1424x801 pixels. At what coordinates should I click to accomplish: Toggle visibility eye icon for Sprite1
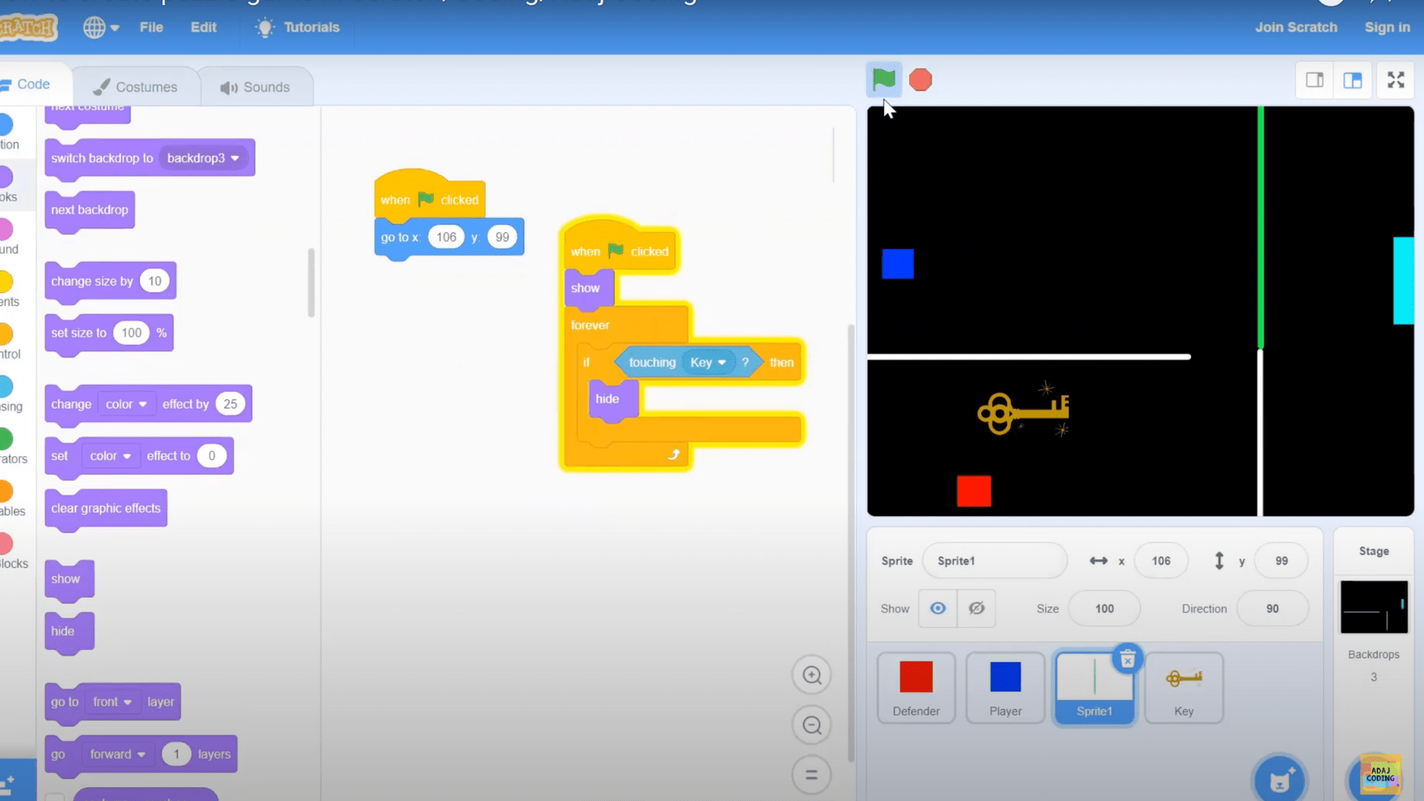point(938,608)
